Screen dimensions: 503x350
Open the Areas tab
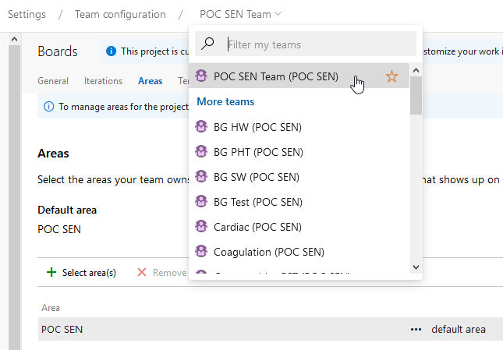click(151, 81)
